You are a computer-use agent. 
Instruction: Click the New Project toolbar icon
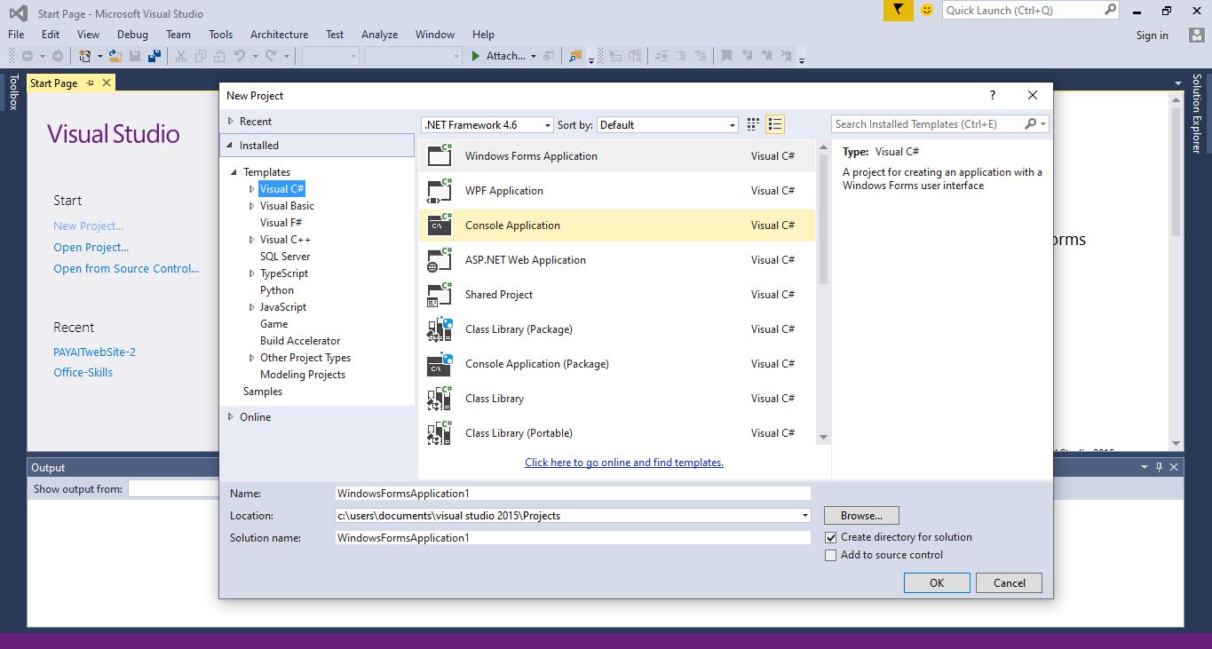85,56
